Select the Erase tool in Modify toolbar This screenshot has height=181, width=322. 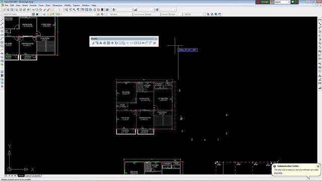(x=93, y=43)
